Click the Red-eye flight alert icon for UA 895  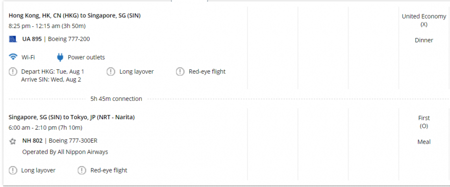point(180,72)
